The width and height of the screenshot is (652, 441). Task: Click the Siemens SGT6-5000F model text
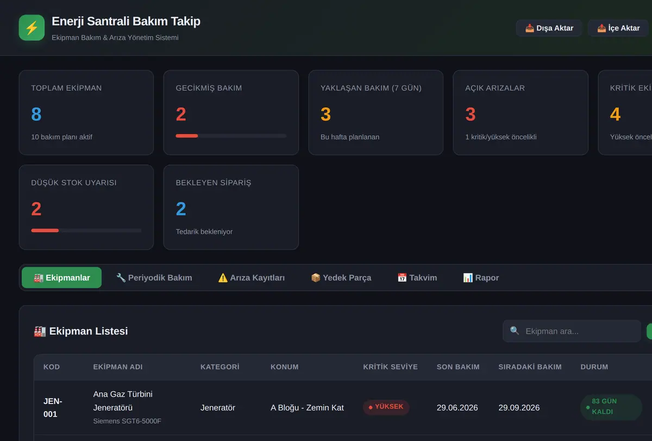(x=127, y=421)
